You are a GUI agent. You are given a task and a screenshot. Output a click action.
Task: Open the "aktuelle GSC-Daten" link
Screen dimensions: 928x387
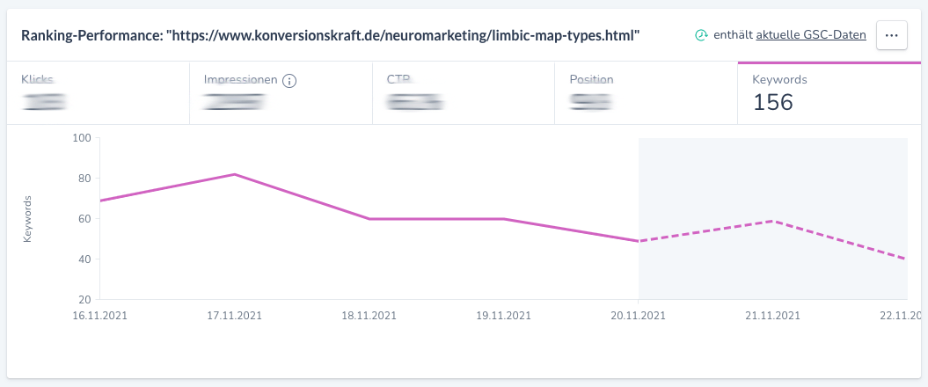coord(810,35)
